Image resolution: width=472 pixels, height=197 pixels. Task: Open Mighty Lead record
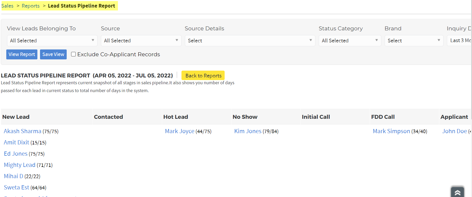pyautogui.click(x=20, y=165)
